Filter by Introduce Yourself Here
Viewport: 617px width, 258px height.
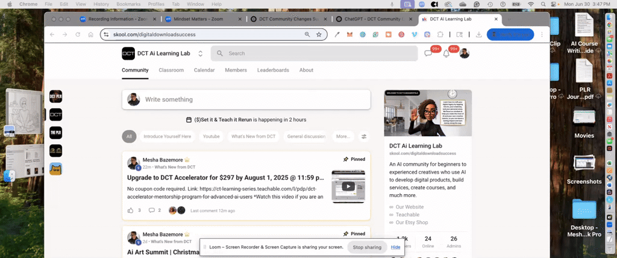point(168,136)
